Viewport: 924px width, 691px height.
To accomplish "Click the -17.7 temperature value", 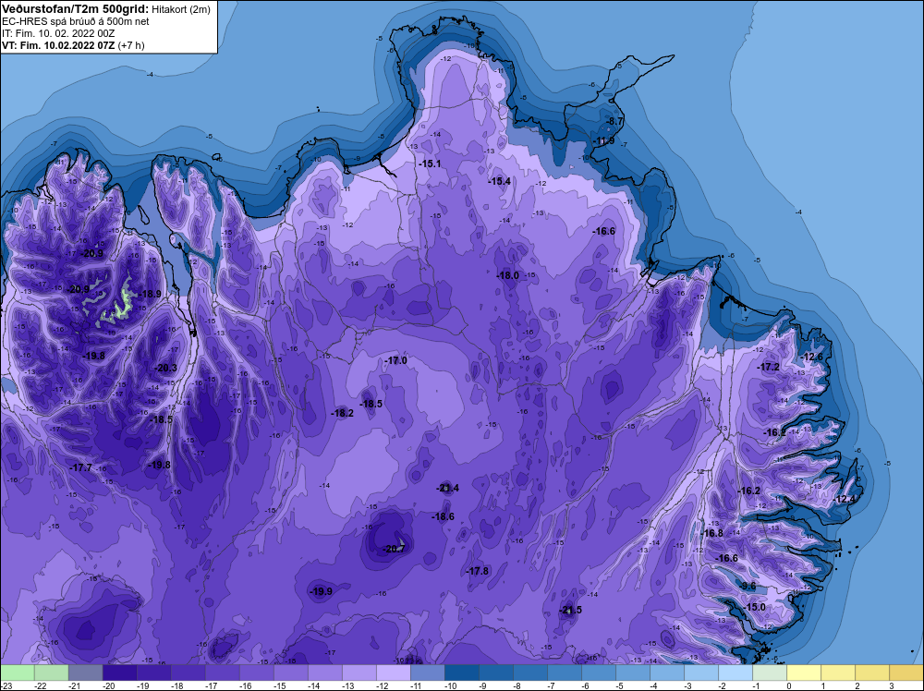I will (80, 467).
